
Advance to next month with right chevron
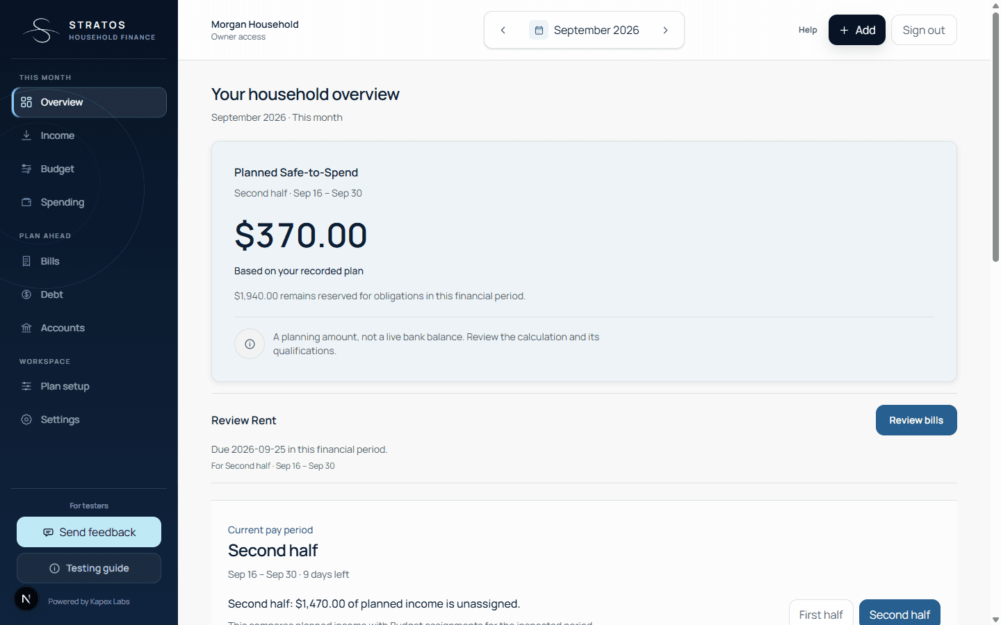click(x=665, y=30)
